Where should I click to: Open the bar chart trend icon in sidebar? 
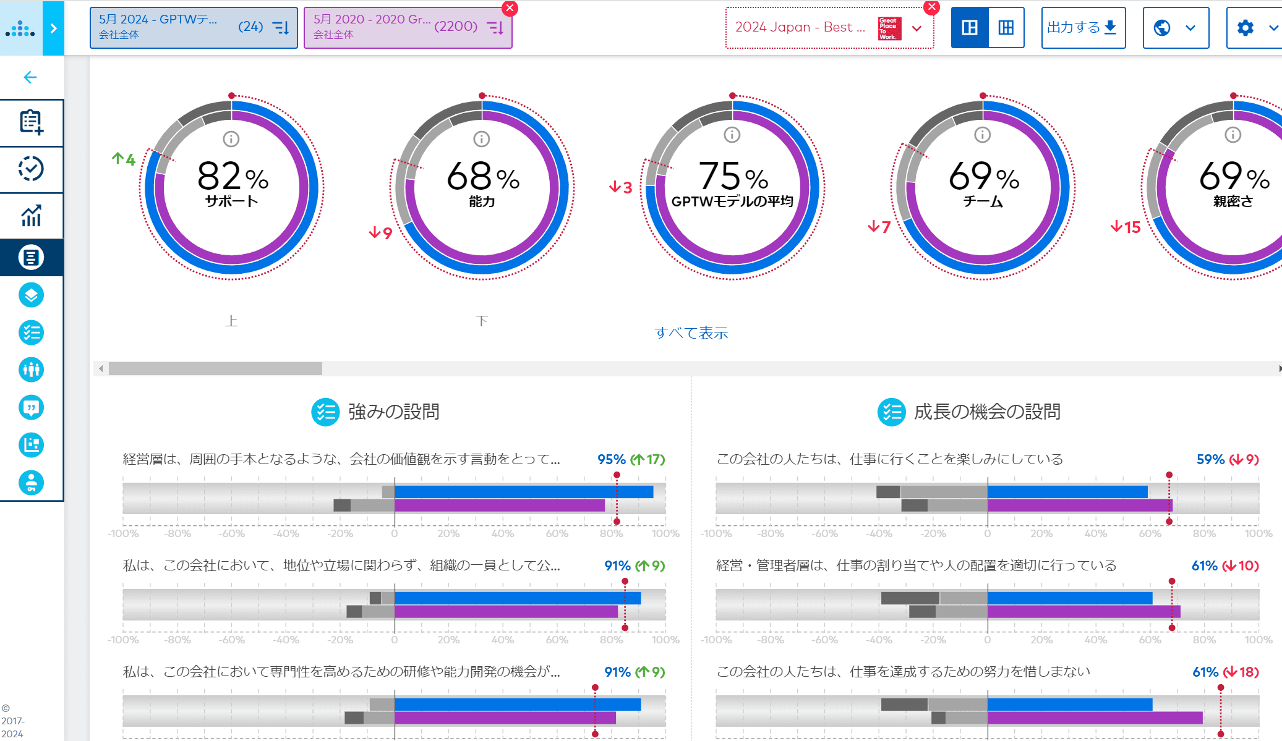(31, 216)
